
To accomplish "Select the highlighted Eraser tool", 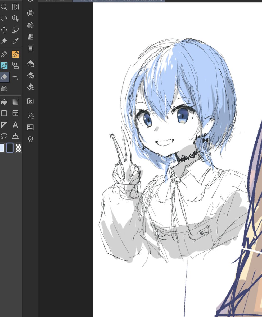I will point(4,77).
